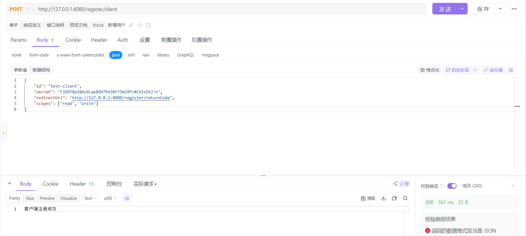Open the Text format dropdown
Image resolution: width=526 pixels, height=236 pixels.
pos(90,198)
